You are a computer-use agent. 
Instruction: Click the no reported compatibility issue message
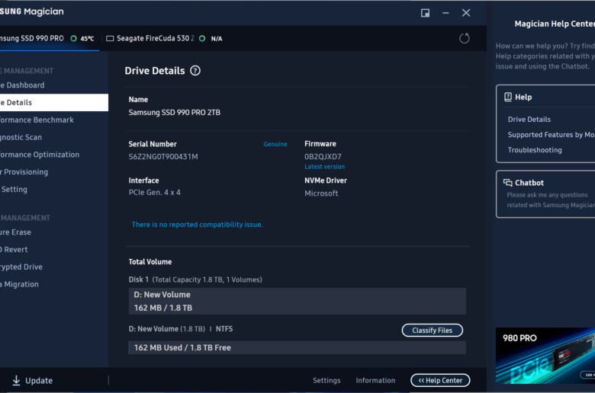(x=197, y=225)
